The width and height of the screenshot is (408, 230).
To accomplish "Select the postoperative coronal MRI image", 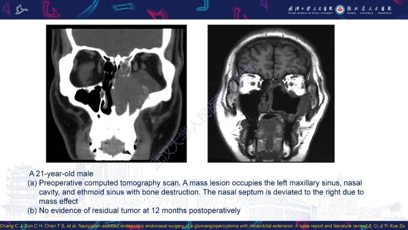I will 271,93.
